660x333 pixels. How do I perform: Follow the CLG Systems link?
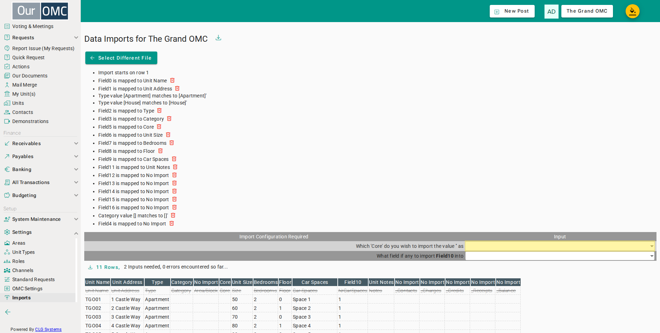(48, 329)
